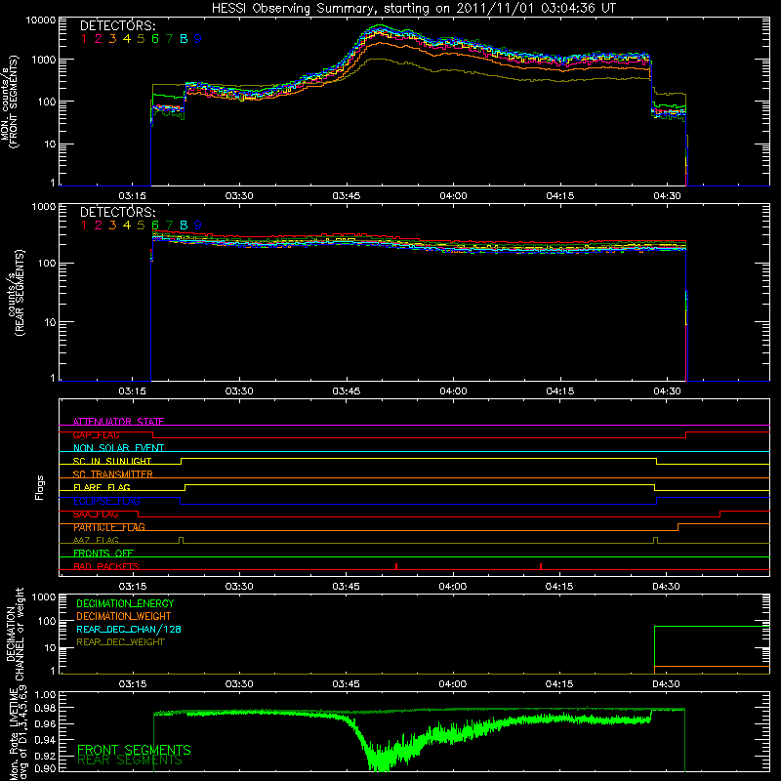The width and height of the screenshot is (781, 781).
Task: Select cyan detector 8 in rear segments legend
Action: [x=184, y=226]
